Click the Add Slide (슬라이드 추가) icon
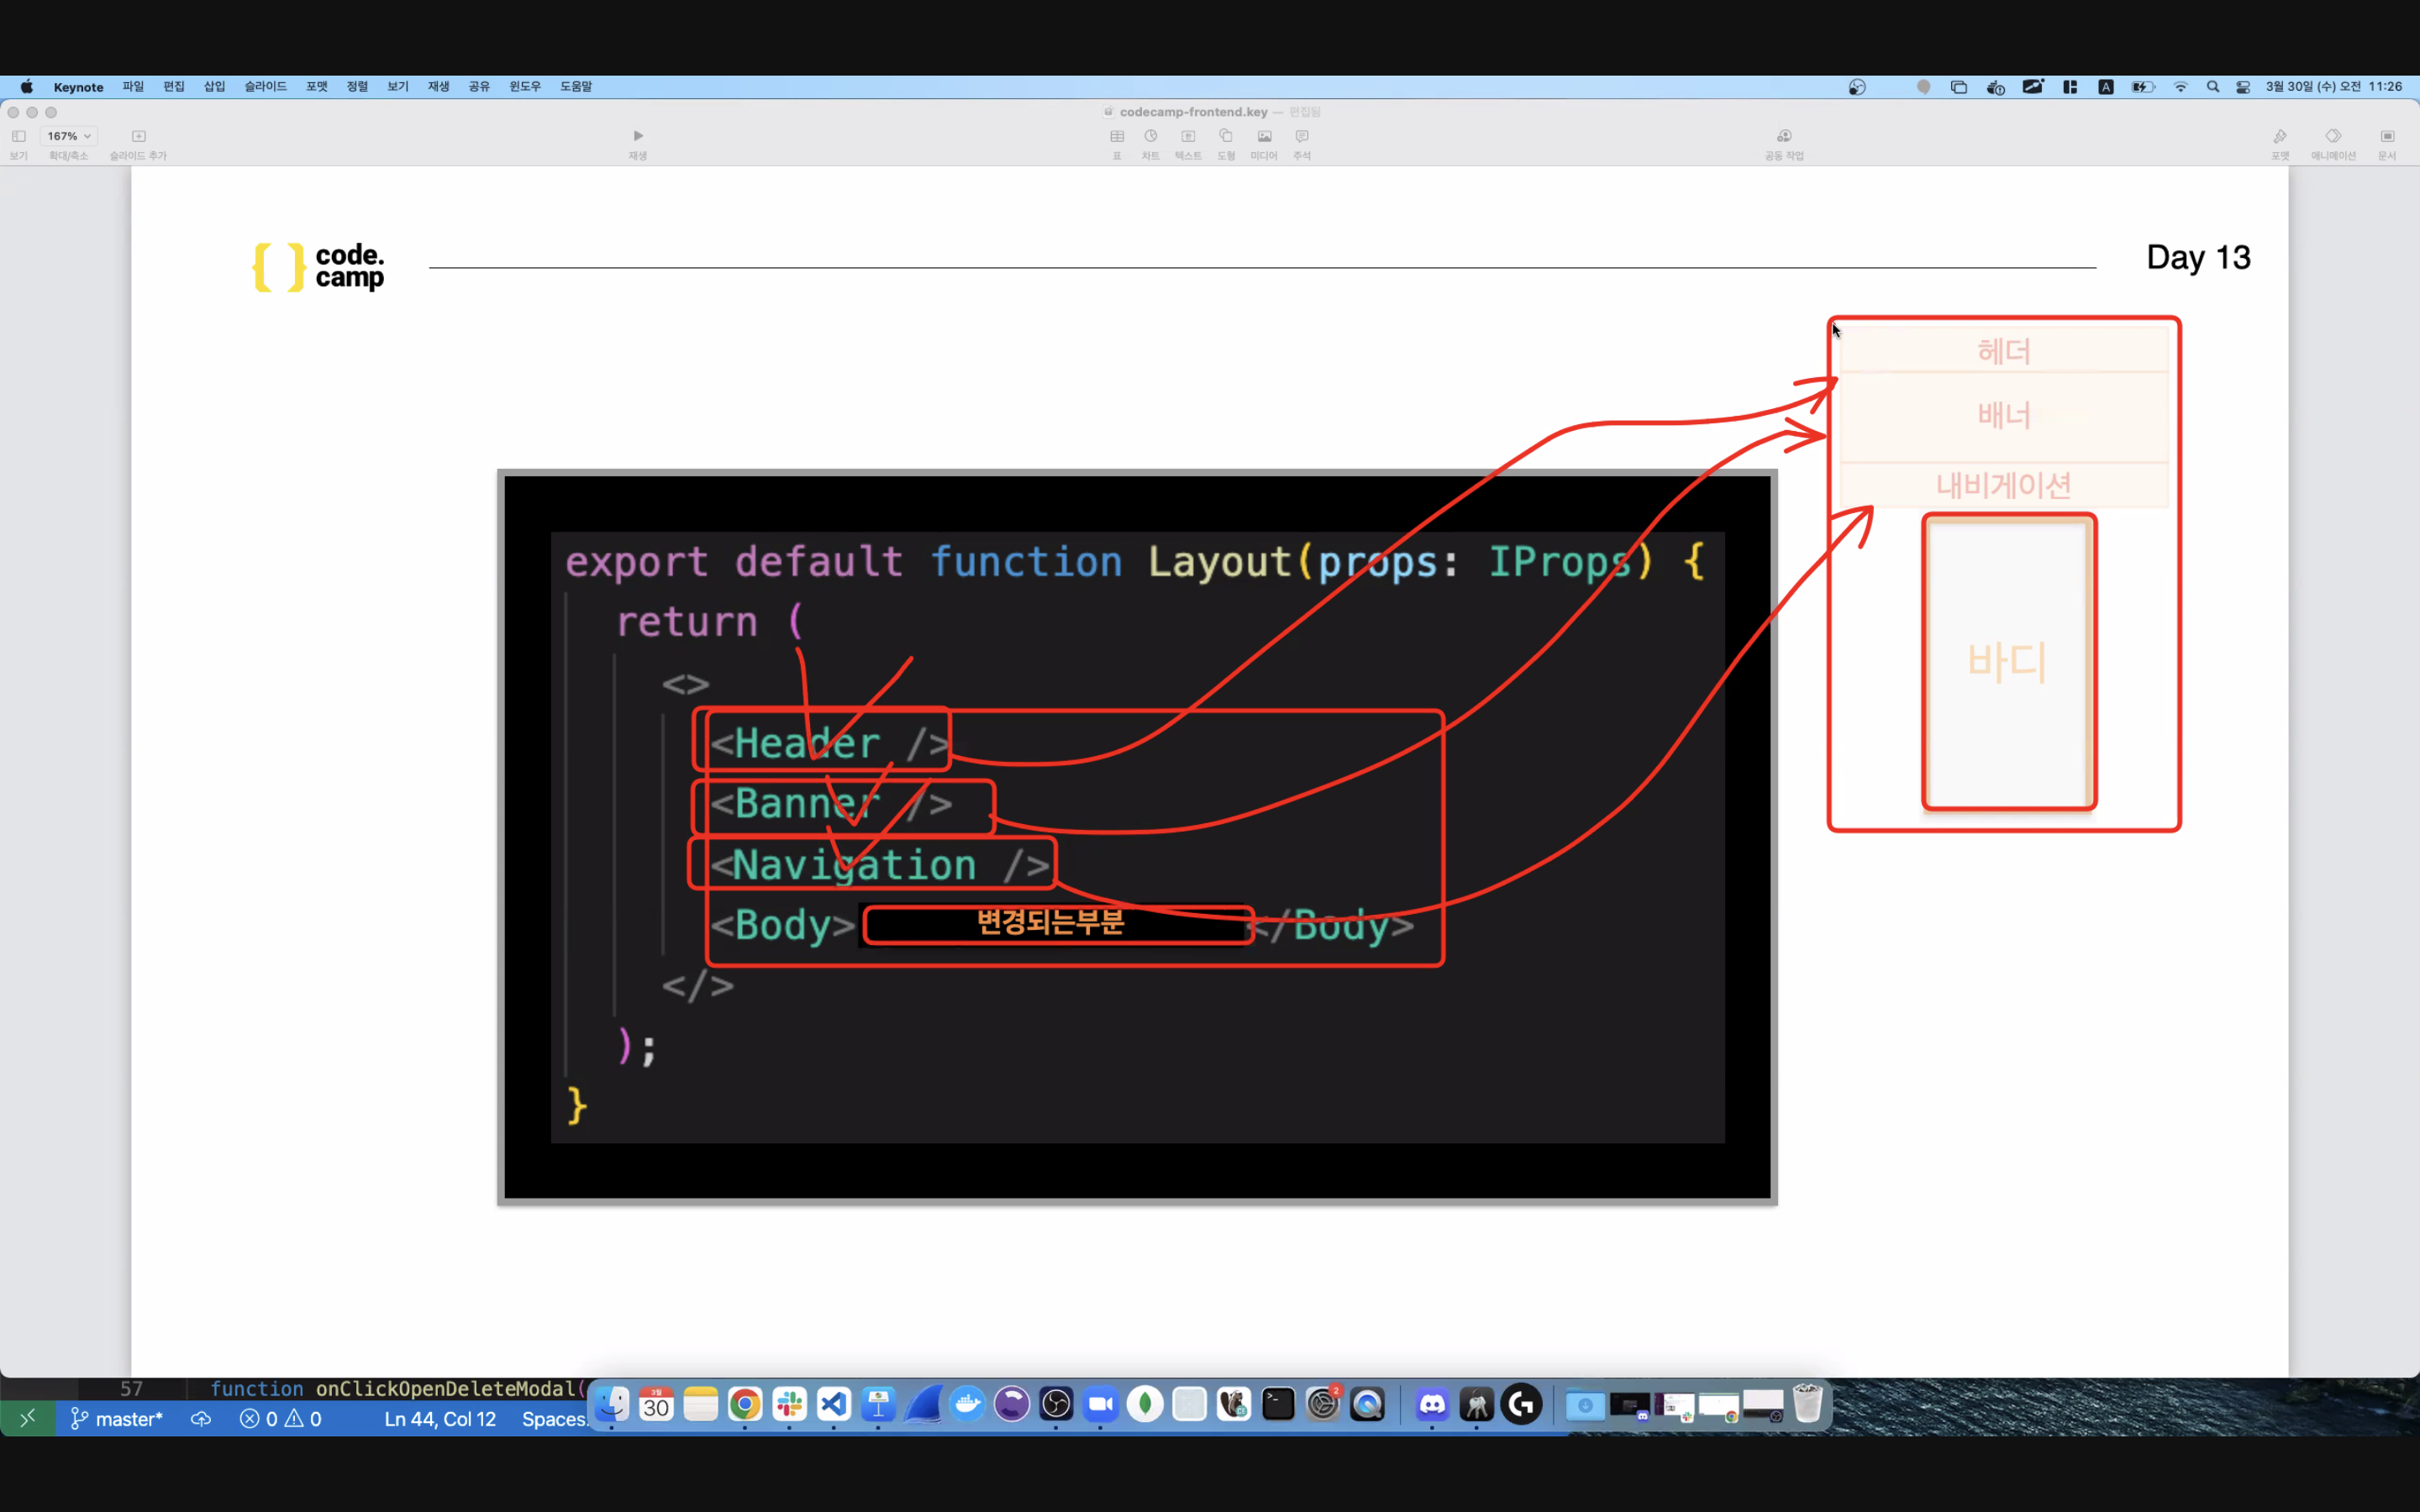This screenshot has width=2420, height=1512. (139, 137)
